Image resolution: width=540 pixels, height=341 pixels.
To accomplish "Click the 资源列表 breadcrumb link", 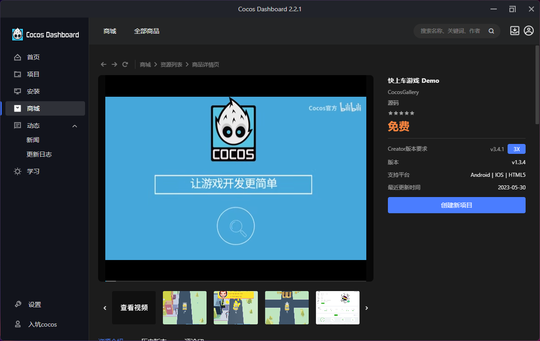I will point(171,65).
